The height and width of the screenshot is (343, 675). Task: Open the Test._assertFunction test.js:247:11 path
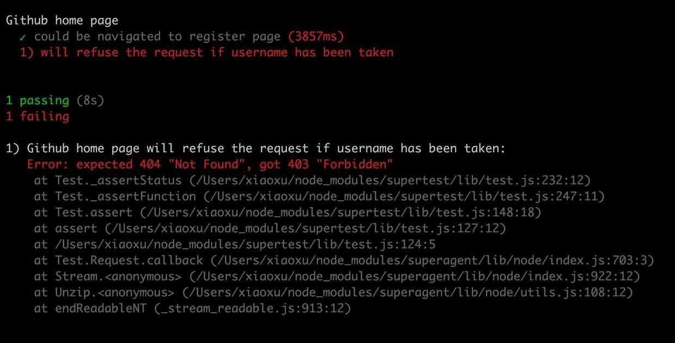pyautogui.click(x=403, y=196)
